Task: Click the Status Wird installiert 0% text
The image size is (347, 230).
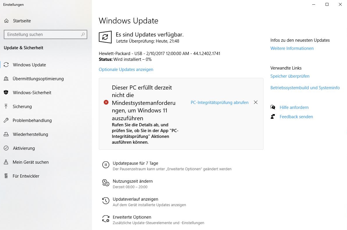Action: point(125,59)
